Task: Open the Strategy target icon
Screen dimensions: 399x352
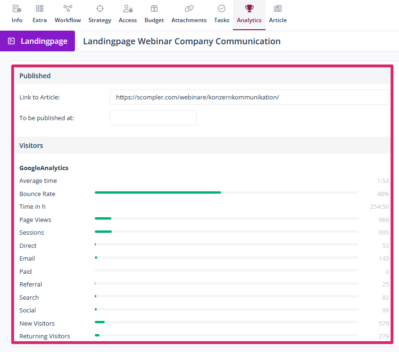Action: click(100, 8)
